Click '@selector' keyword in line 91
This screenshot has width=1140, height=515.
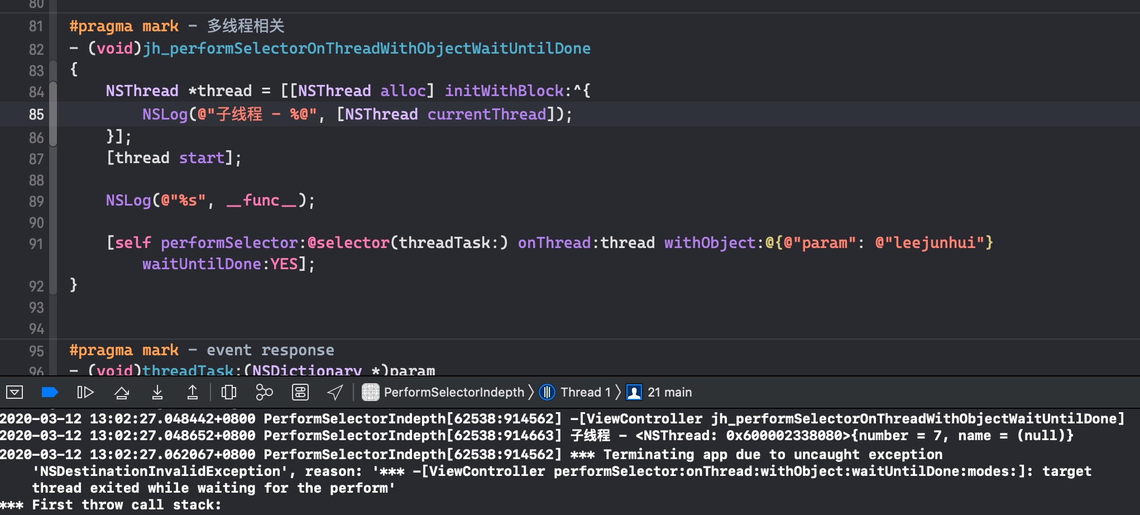[x=348, y=242]
